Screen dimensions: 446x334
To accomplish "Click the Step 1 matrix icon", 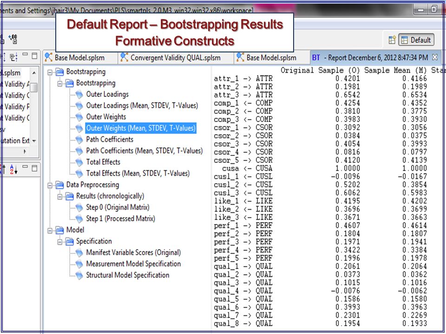I will coord(79,219).
